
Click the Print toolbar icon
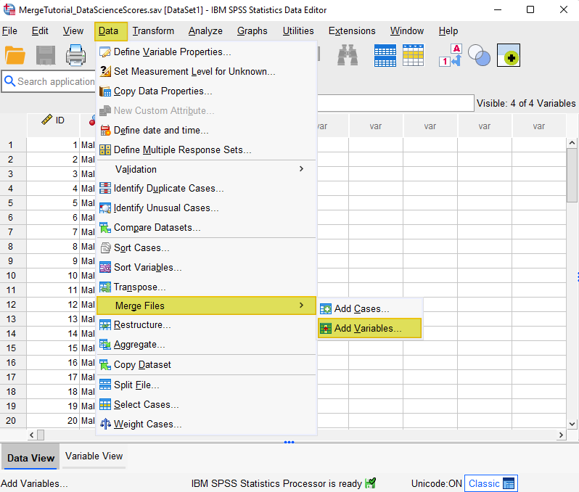coord(75,55)
